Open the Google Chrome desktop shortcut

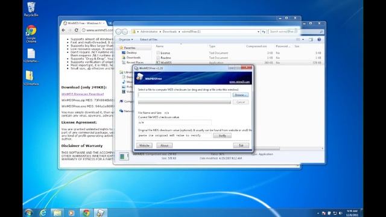pos(31,34)
